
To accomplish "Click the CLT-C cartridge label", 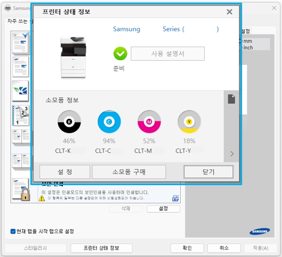I will tap(103, 151).
